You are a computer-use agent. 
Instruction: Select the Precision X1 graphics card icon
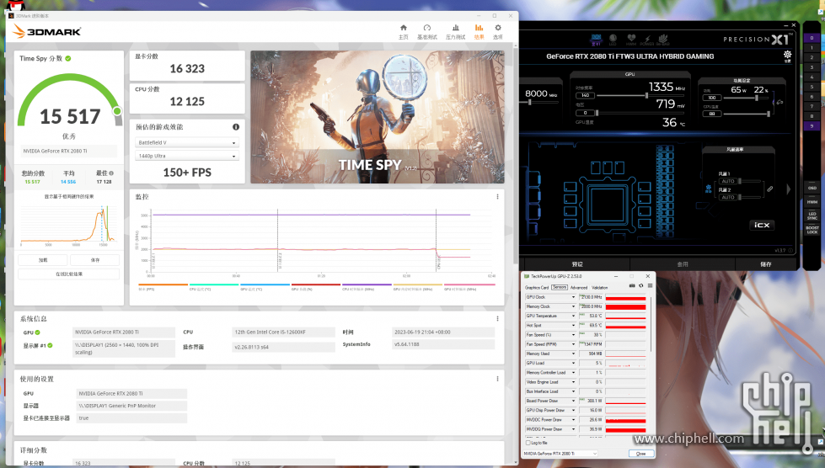point(596,39)
